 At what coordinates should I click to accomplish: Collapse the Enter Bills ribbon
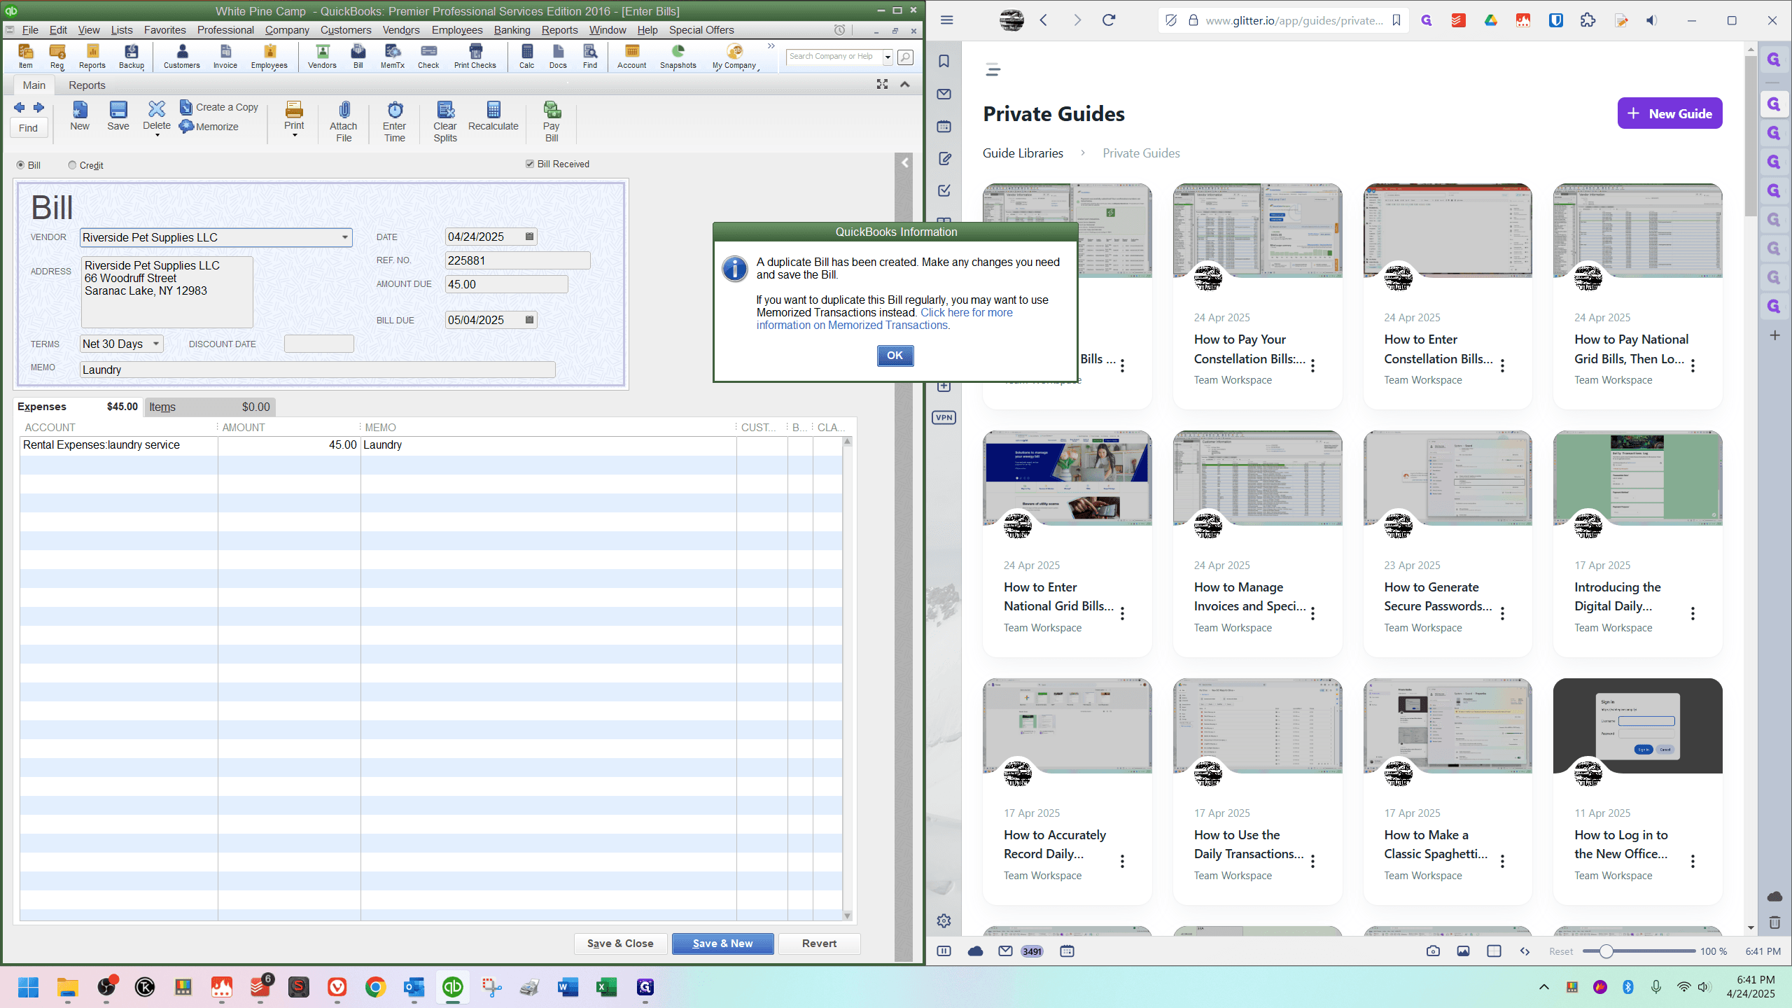(905, 85)
